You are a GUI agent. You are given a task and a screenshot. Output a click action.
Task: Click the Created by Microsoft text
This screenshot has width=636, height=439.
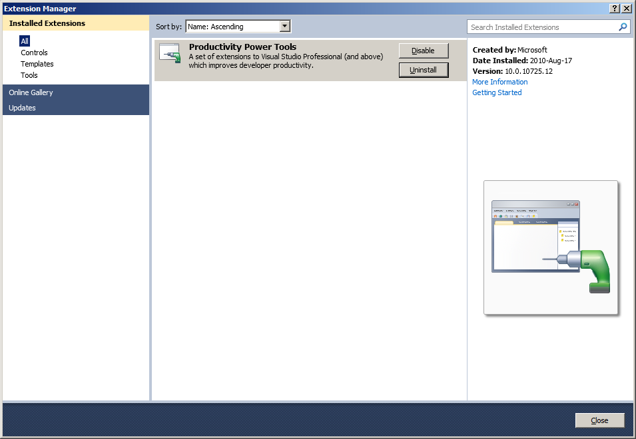point(510,50)
